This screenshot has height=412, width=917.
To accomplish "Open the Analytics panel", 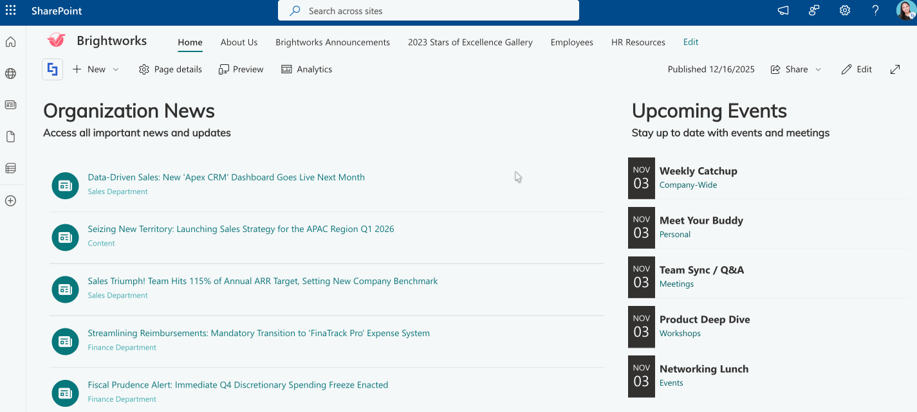I will point(306,69).
